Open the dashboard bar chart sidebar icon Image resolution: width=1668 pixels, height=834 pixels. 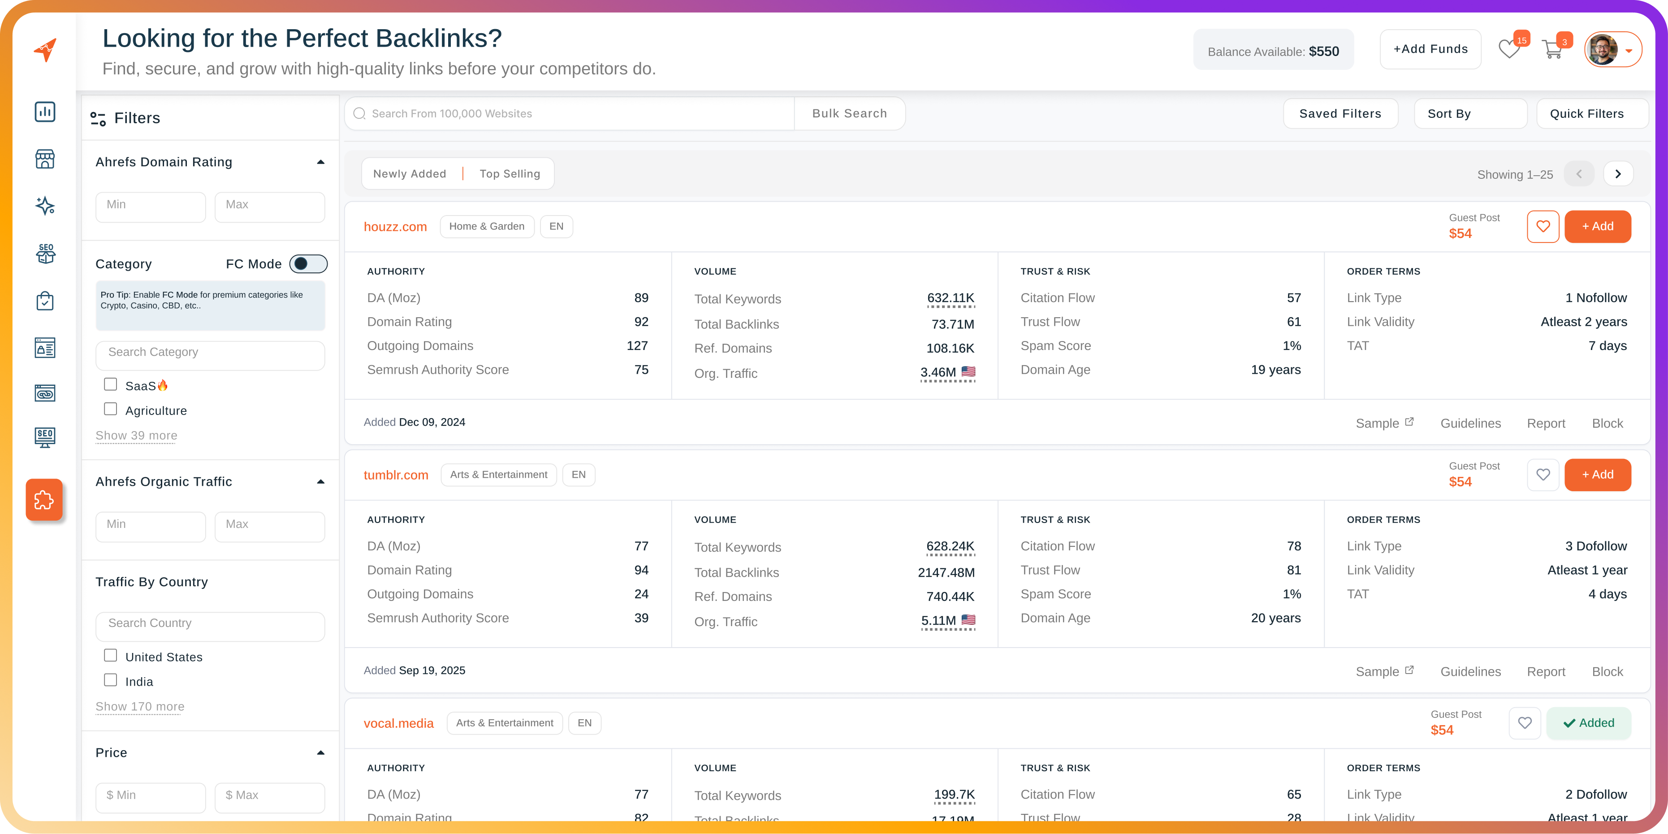pos(45,112)
